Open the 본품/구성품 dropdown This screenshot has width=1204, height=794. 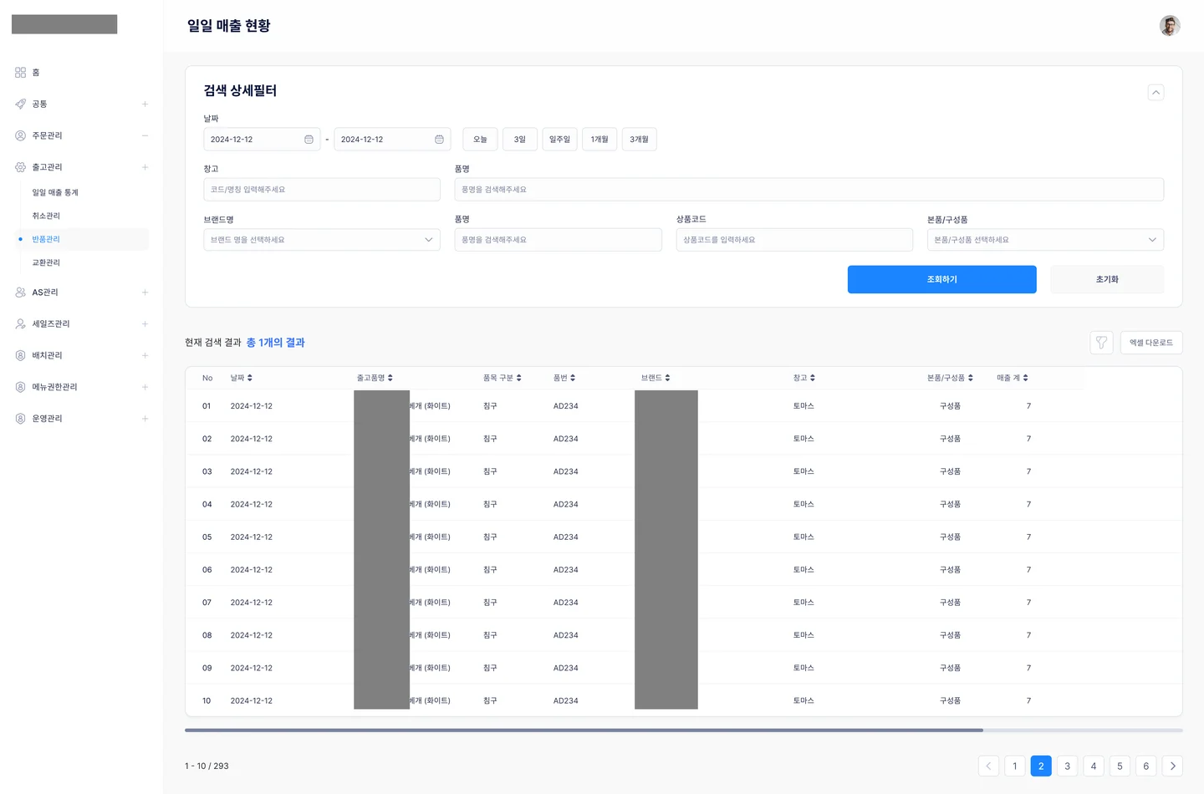pos(1045,240)
